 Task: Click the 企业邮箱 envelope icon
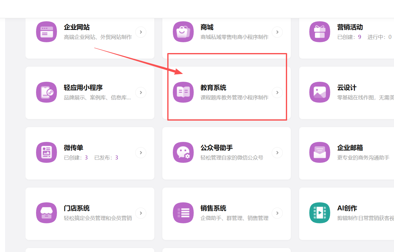[320, 152]
